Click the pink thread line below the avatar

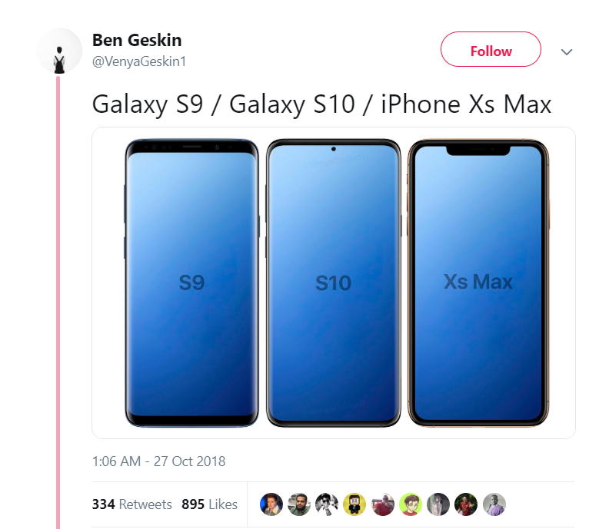[58, 307]
